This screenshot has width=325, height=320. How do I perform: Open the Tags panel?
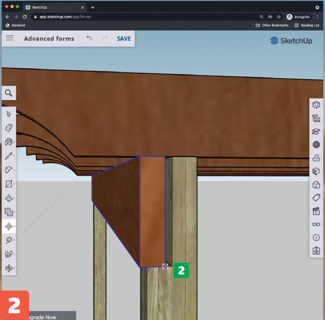pos(316,198)
